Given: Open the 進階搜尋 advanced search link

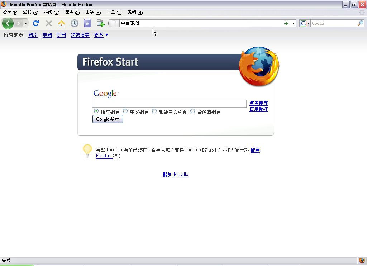Looking at the screenshot, I should (x=258, y=103).
